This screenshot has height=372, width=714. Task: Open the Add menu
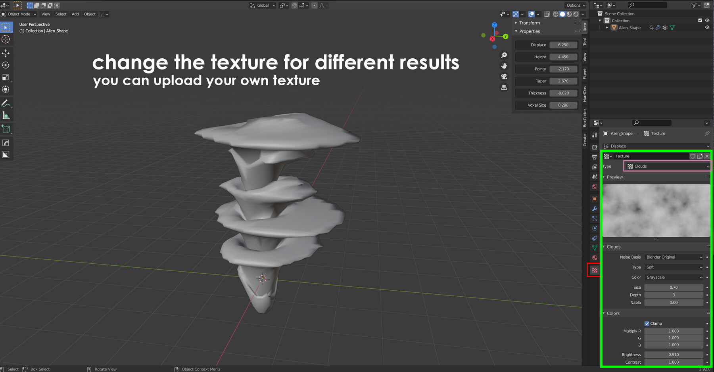[75, 14]
